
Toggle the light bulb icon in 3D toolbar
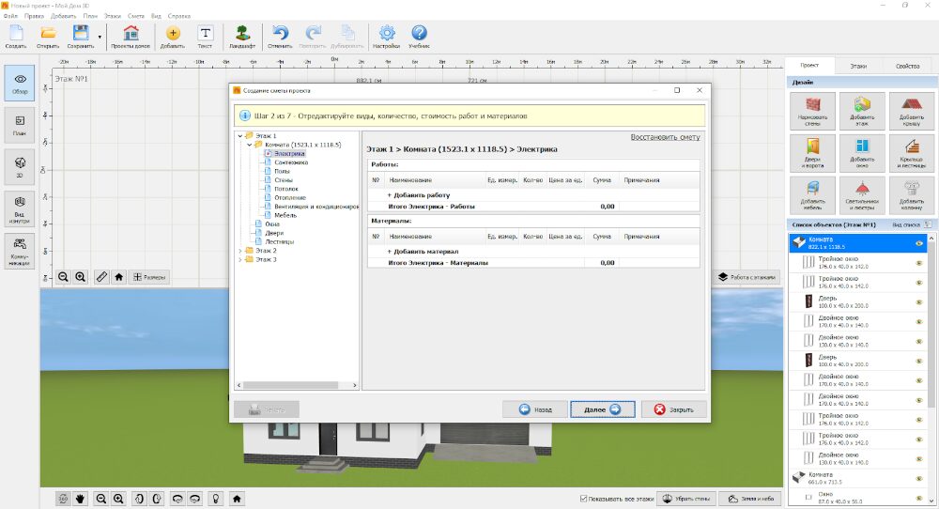[216, 499]
